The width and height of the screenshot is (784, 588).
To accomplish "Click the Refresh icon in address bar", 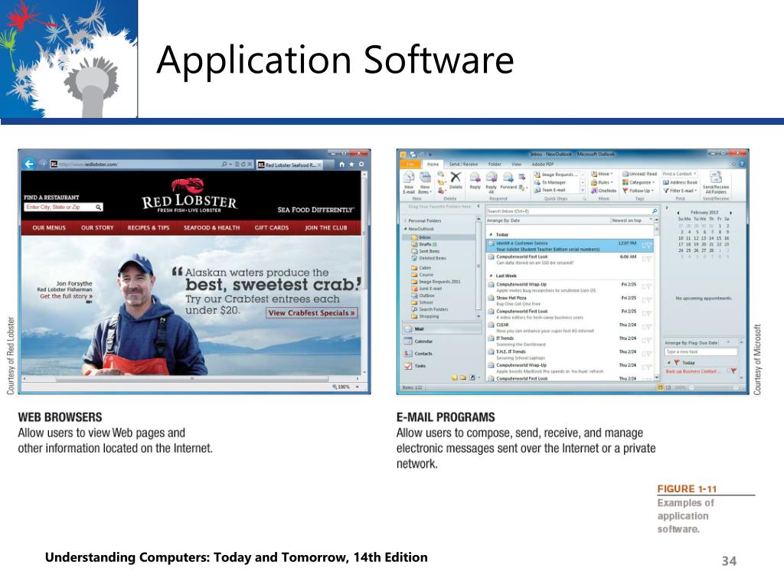I will point(243,164).
